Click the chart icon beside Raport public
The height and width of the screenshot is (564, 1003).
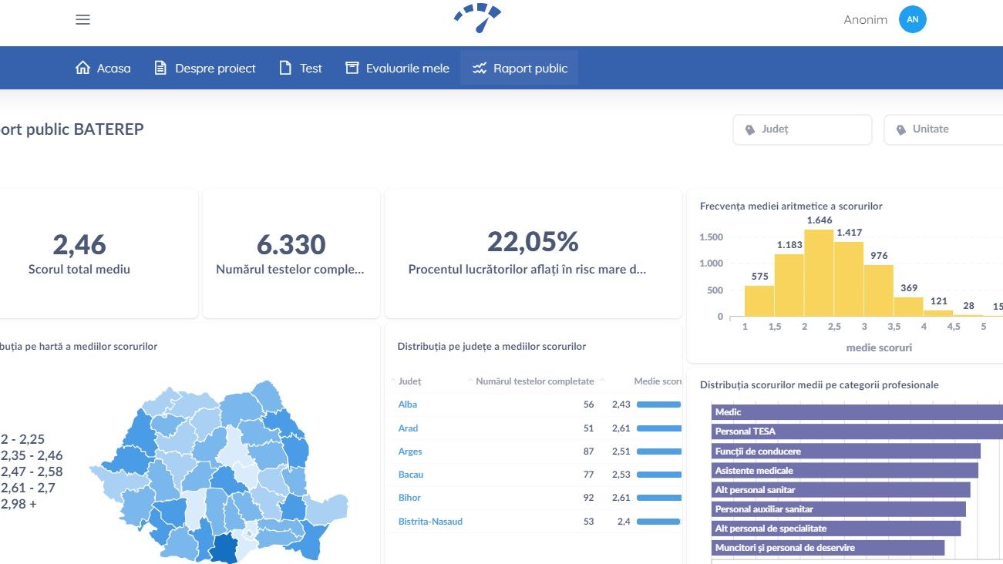480,68
